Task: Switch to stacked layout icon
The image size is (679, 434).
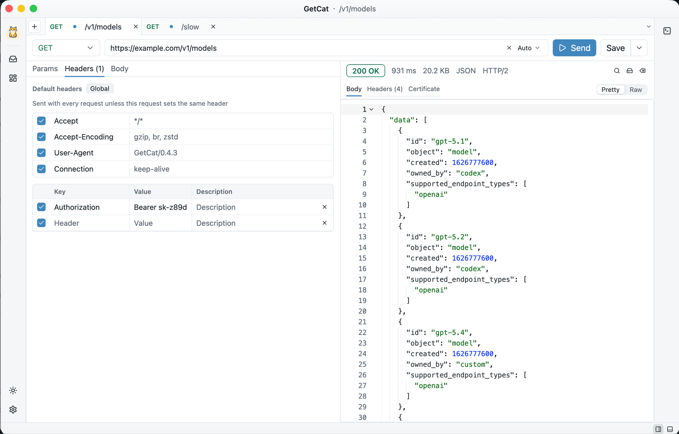Action: (x=670, y=429)
